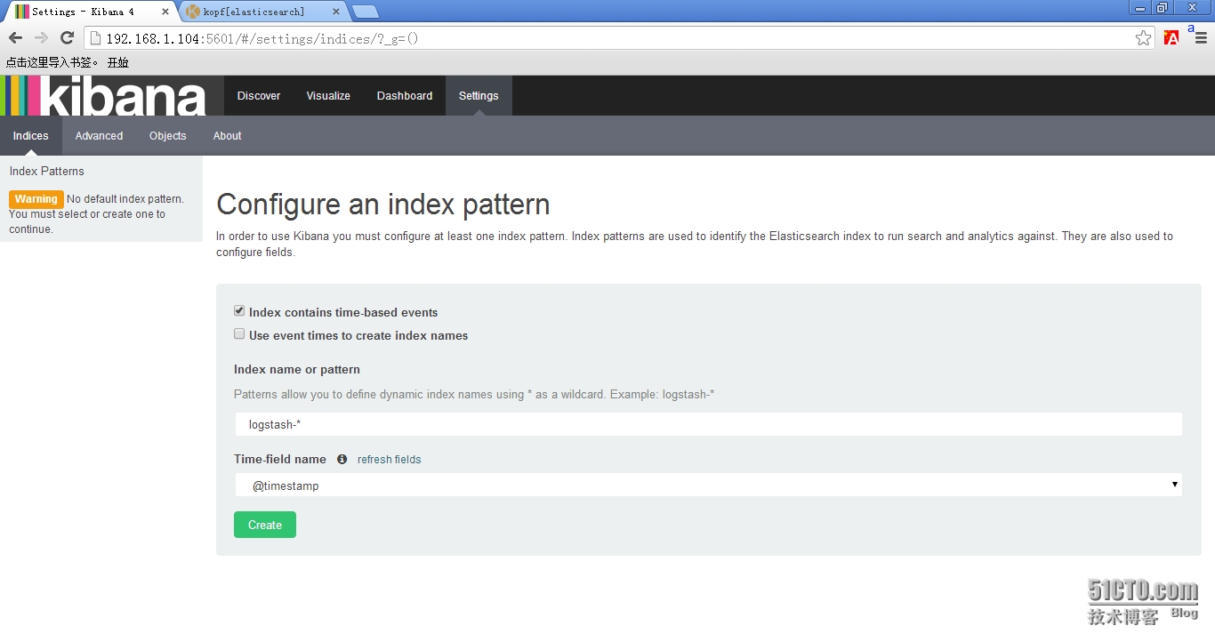This screenshot has width=1215, height=642.
Task: Close the kopf[elasticsearch] tab
Action: (x=335, y=12)
